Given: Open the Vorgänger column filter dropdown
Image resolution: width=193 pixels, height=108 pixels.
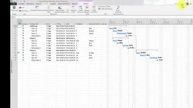Looking at the screenshot, I should [x=88, y=24].
